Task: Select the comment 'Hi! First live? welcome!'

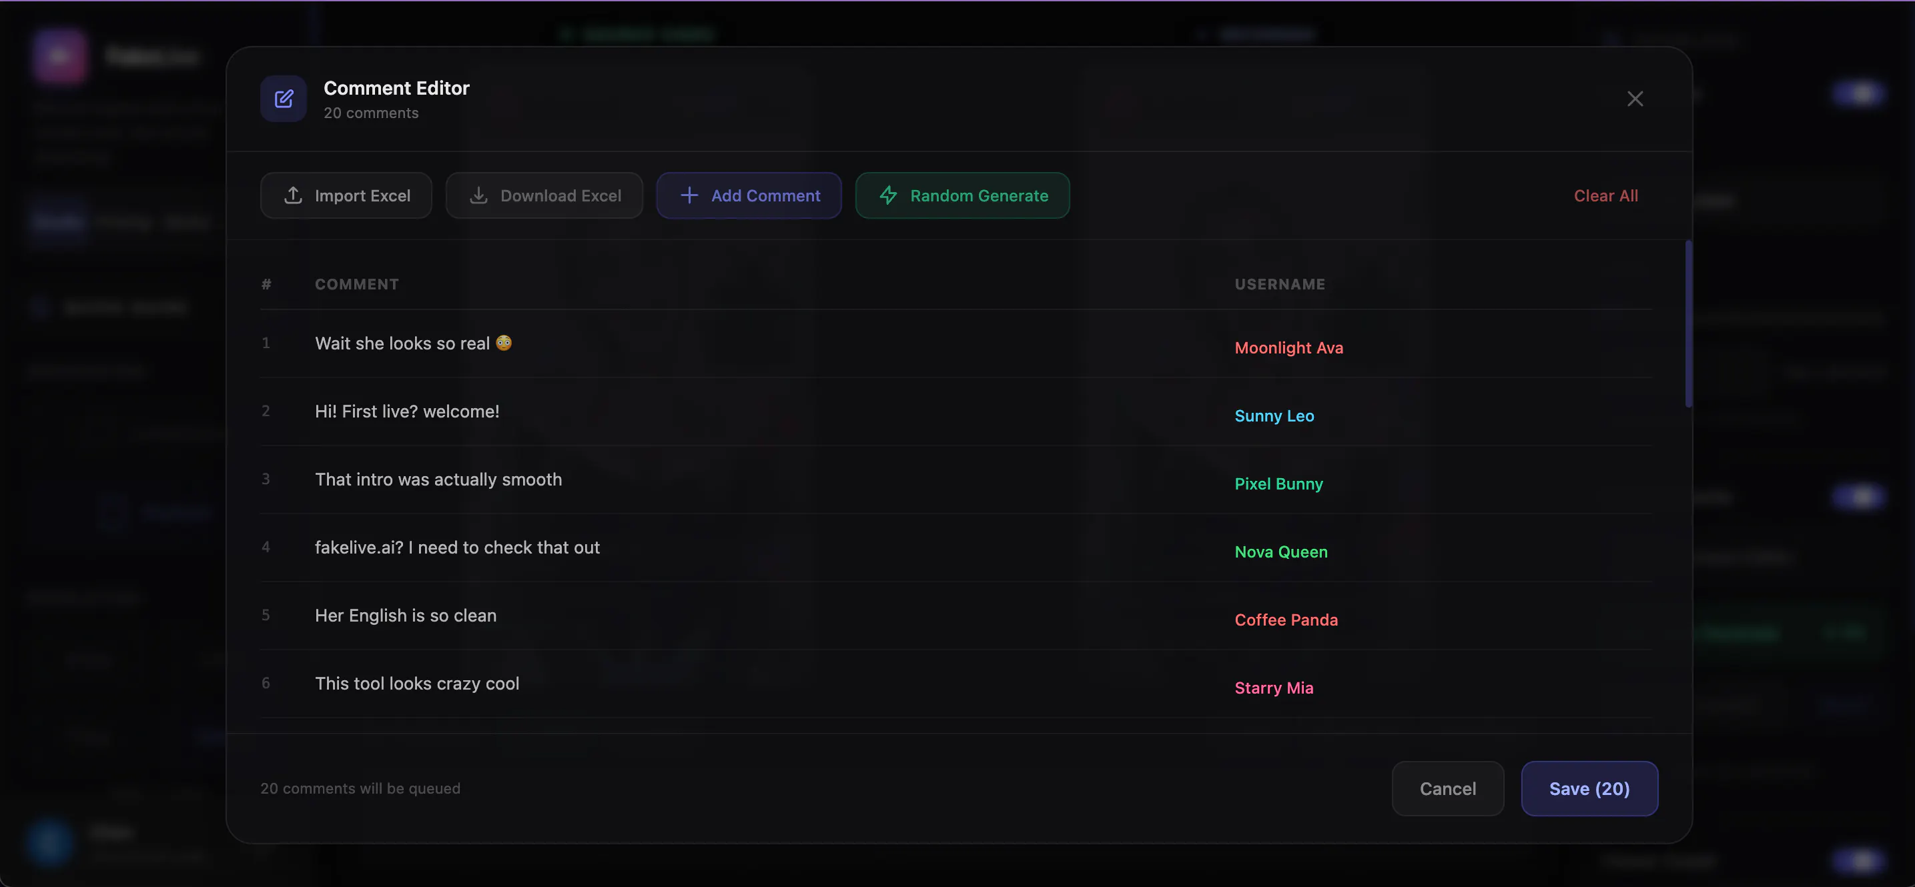Action: (406, 411)
